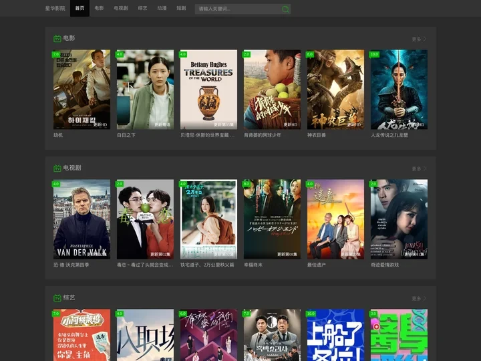The height and width of the screenshot is (361, 481).
Task: Click the 最佳遗产 title text
Action: coord(317,265)
